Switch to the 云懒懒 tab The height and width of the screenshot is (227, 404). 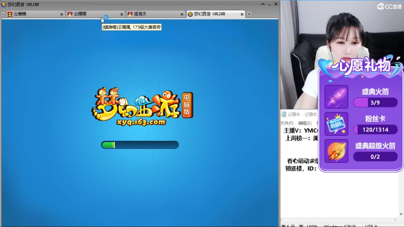35,14
